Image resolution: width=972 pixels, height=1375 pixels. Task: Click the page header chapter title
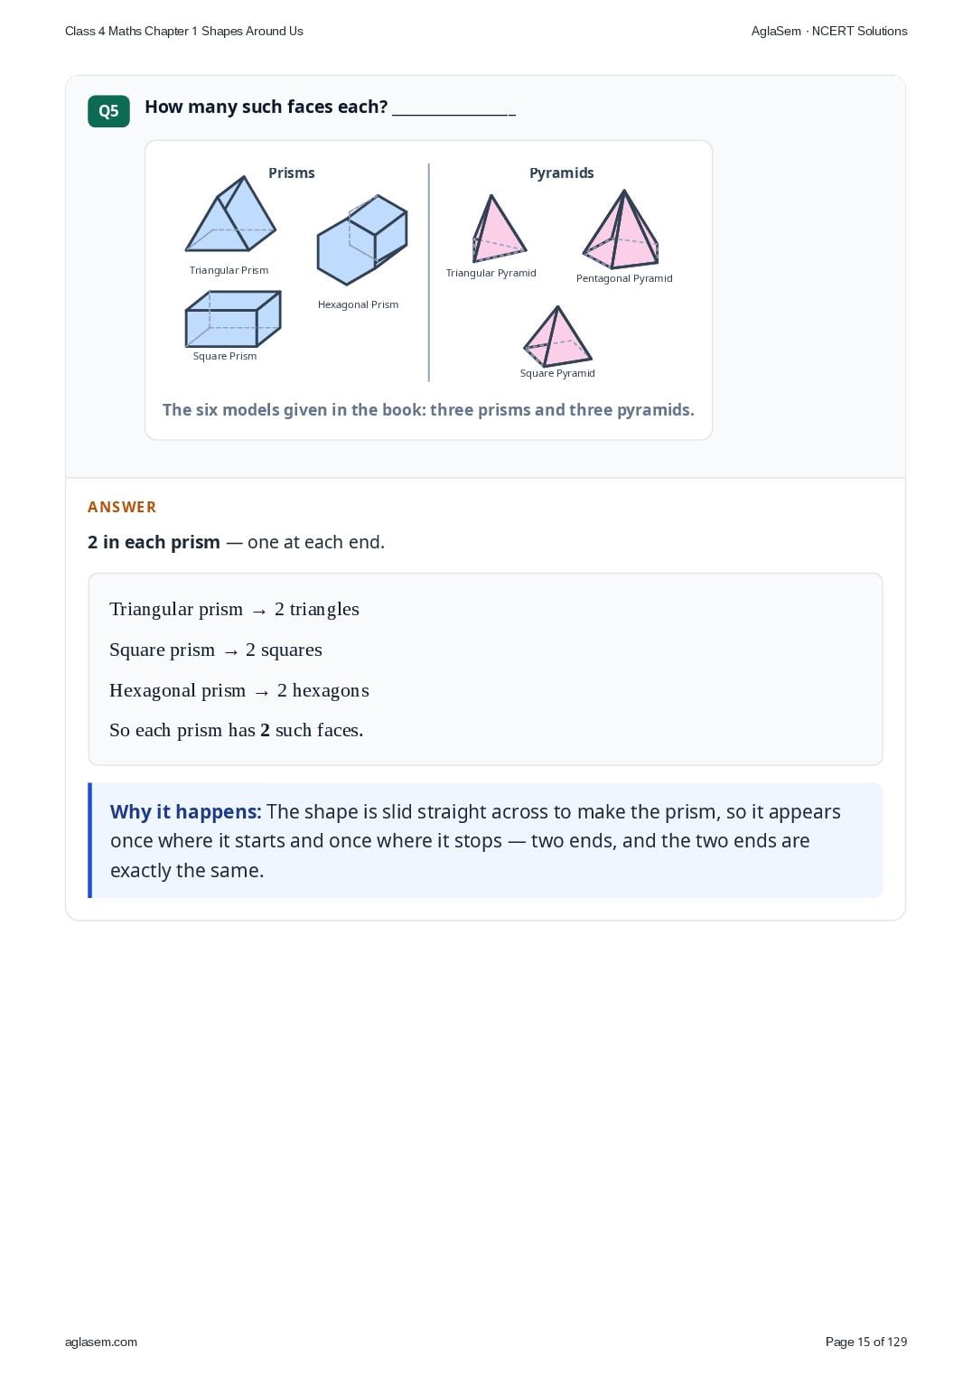click(184, 31)
